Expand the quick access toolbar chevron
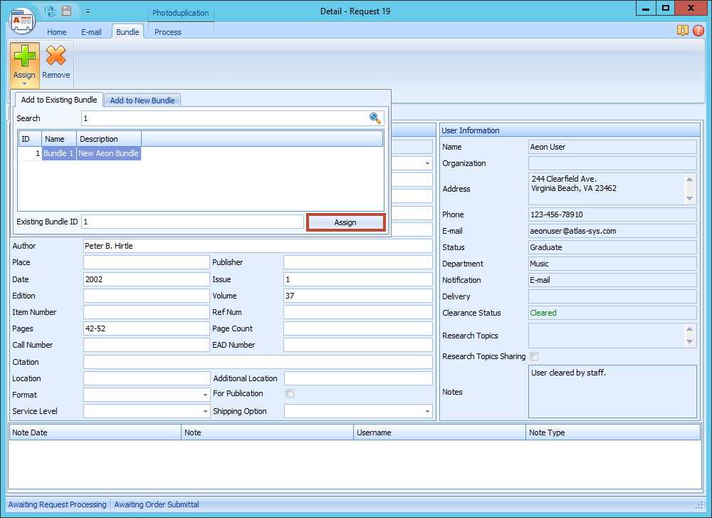 click(x=87, y=11)
